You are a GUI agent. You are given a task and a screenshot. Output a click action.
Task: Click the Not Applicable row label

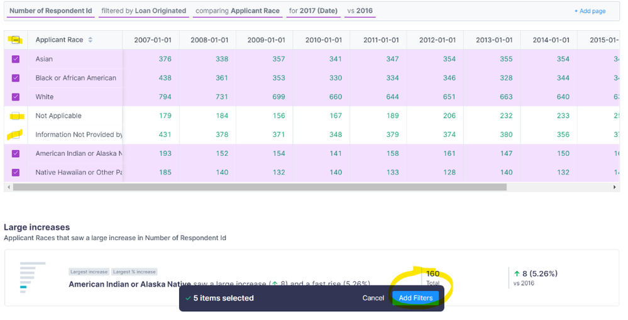point(58,116)
